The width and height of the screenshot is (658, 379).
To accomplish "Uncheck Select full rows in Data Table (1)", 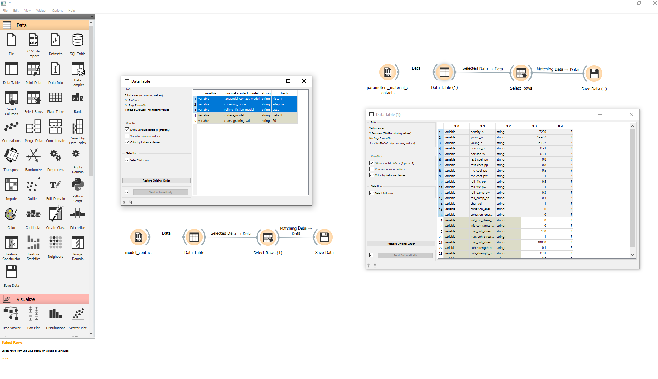I will (372, 193).
